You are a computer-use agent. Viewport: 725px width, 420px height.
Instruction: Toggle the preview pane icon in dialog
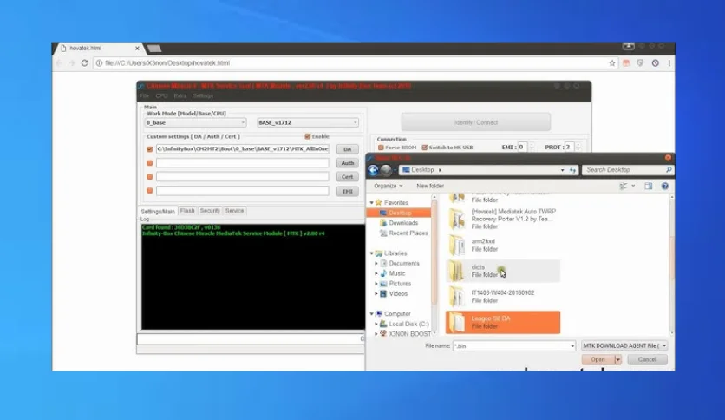[648, 186]
